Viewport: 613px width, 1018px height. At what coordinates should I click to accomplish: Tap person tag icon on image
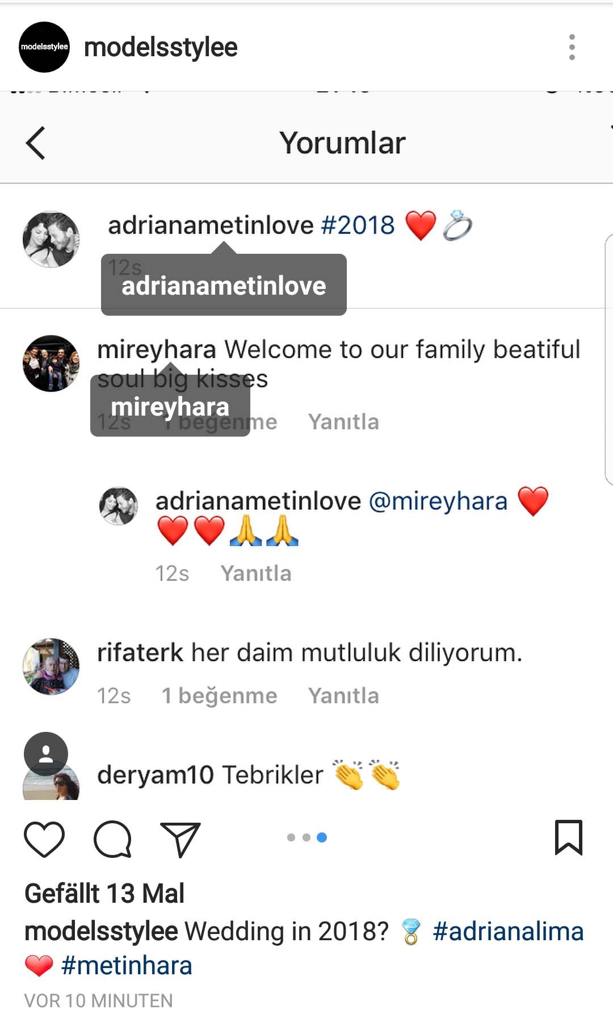46,754
